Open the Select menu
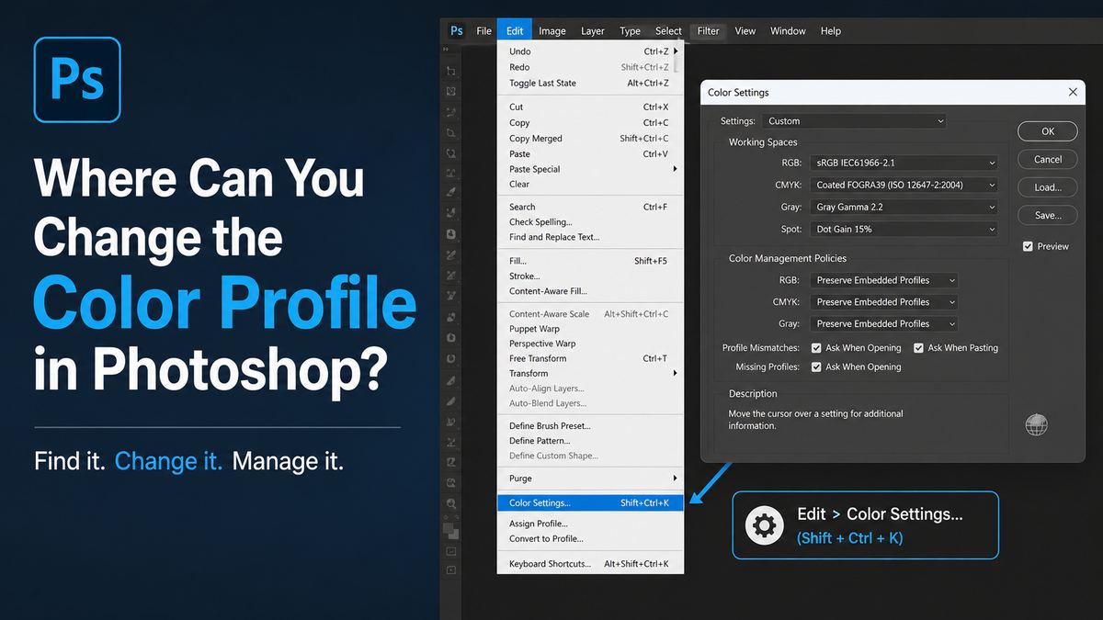The height and width of the screenshot is (620, 1103). pos(668,30)
